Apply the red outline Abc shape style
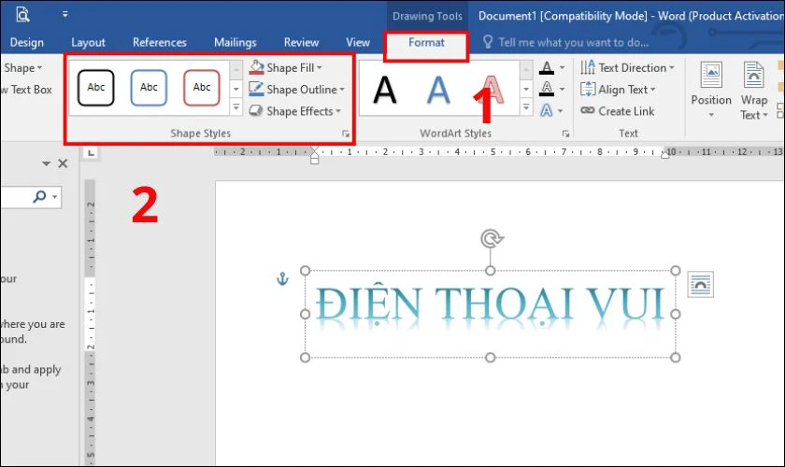 point(201,88)
